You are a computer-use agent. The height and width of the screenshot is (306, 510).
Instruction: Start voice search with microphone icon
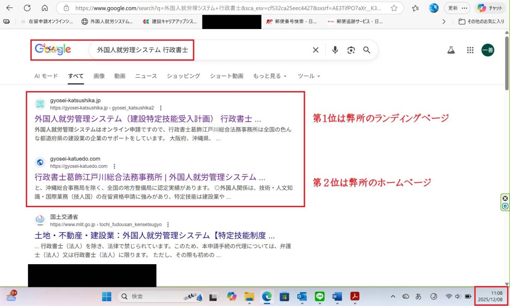(335, 50)
